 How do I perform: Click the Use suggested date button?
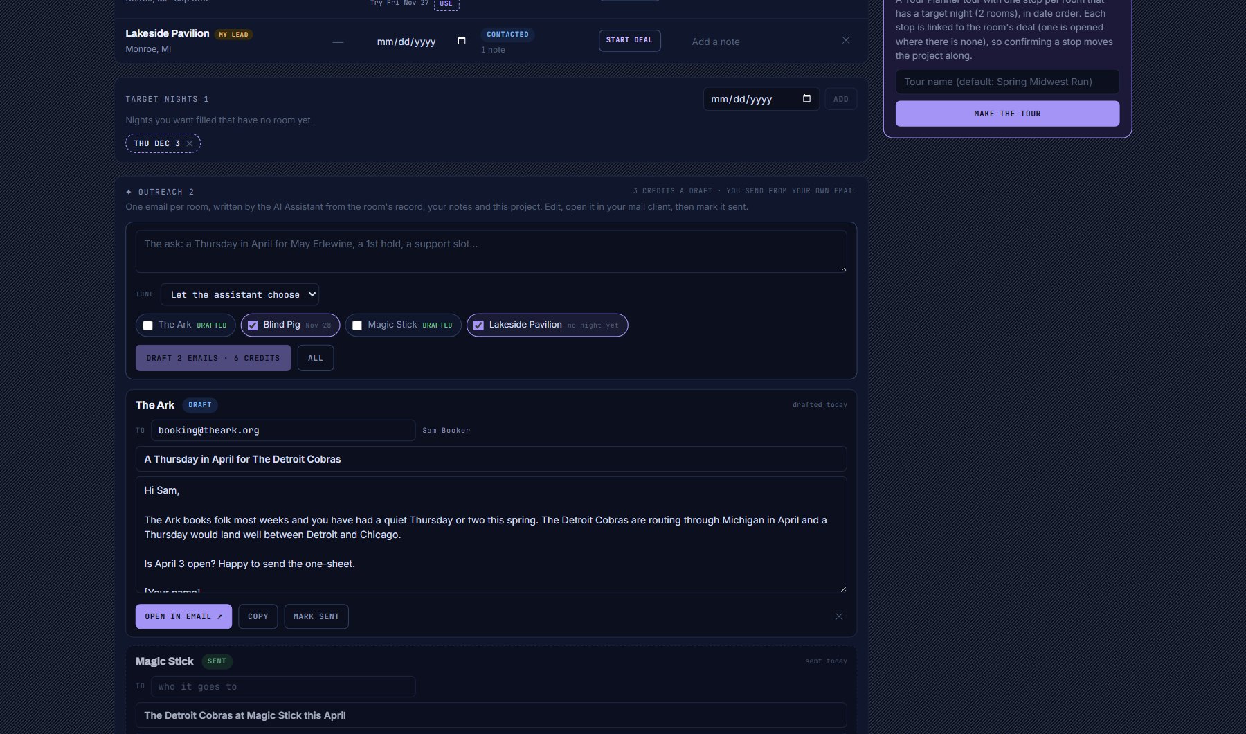[x=446, y=4]
